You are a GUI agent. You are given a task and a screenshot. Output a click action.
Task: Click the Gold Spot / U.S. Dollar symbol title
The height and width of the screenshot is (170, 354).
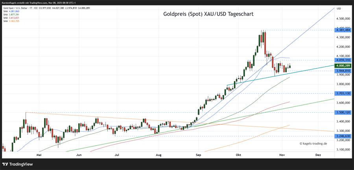click(28, 8)
